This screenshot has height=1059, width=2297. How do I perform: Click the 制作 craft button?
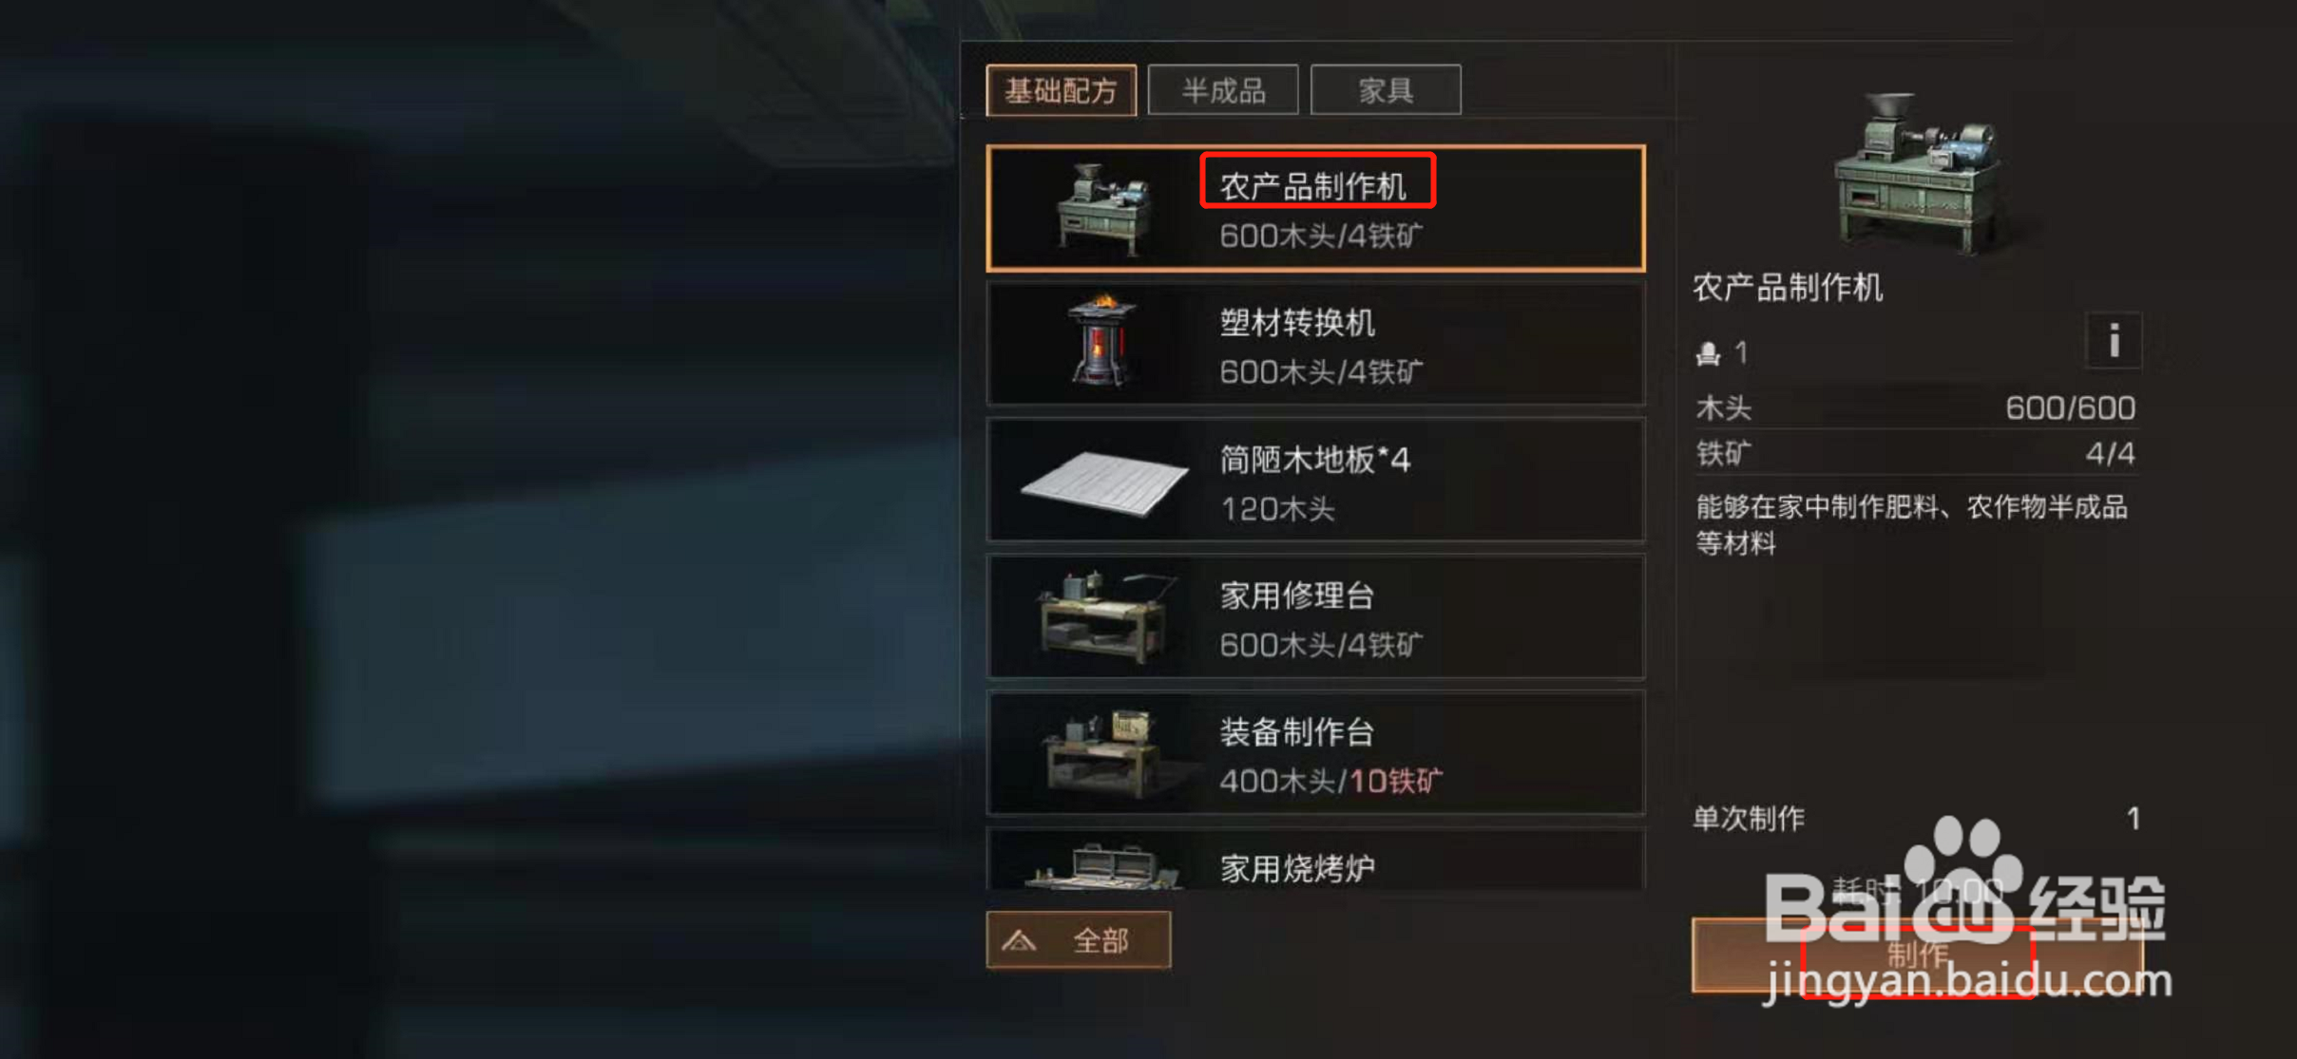tap(1917, 955)
